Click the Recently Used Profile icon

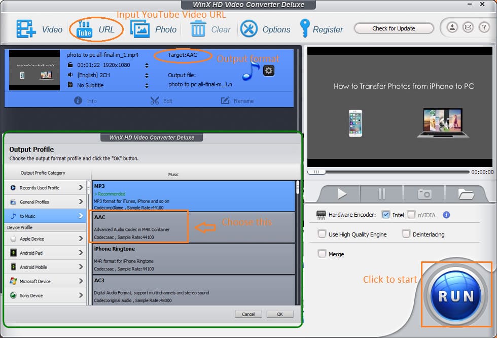pyautogui.click(x=13, y=188)
